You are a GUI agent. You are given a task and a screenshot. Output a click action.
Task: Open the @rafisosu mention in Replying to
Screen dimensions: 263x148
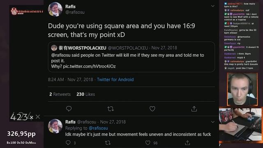click(98, 128)
